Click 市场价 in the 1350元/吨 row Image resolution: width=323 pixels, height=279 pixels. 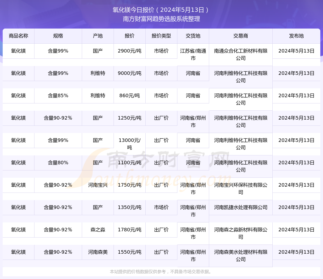(161, 207)
